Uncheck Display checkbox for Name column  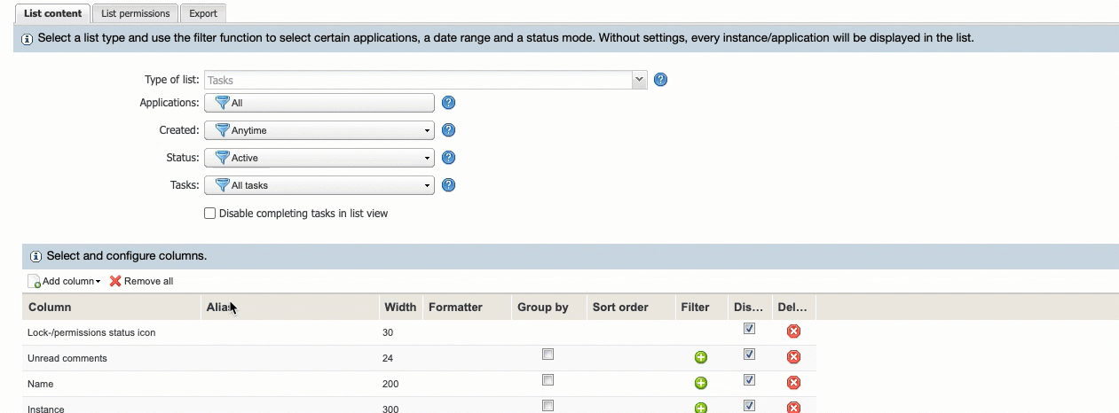(749, 380)
